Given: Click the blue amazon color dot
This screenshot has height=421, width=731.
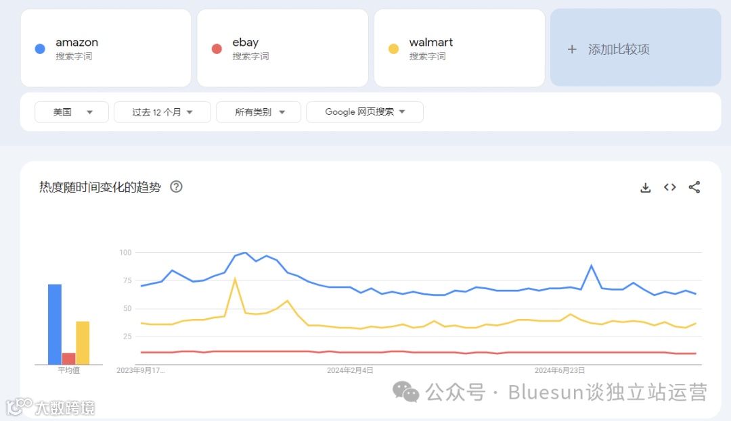Looking at the screenshot, I should (40, 49).
